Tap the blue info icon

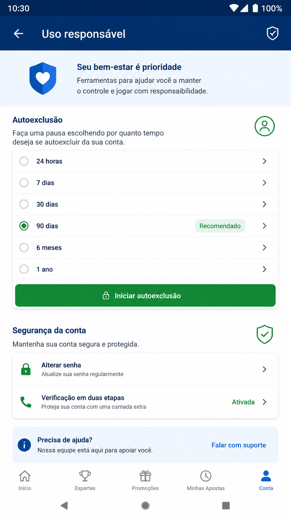[x=24, y=445]
